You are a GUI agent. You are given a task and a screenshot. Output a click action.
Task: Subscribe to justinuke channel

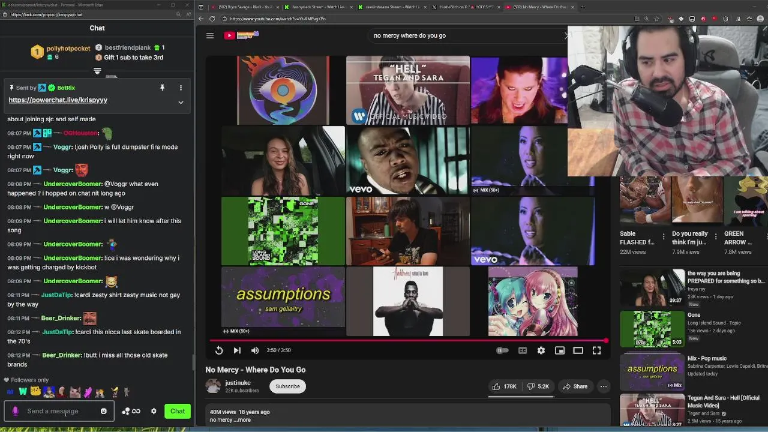point(287,386)
